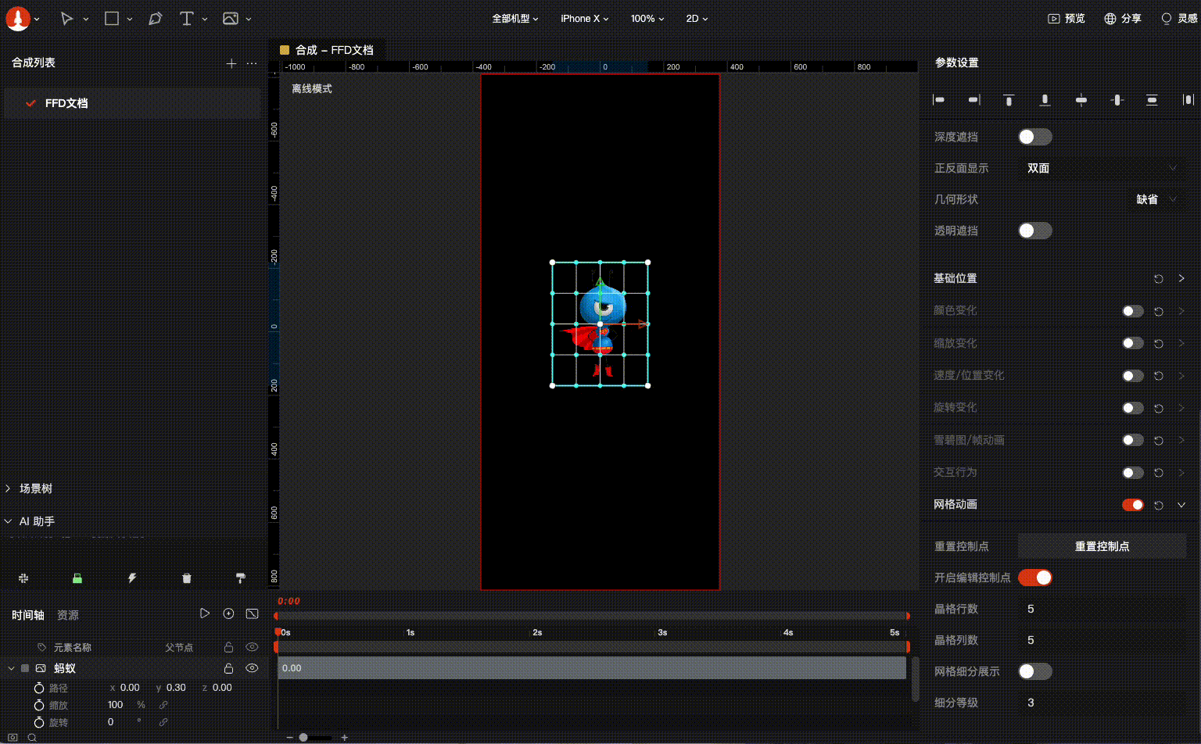The height and width of the screenshot is (744, 1201).
Task: Select the Pen tool in top toolbar
Action: point(155,19)
